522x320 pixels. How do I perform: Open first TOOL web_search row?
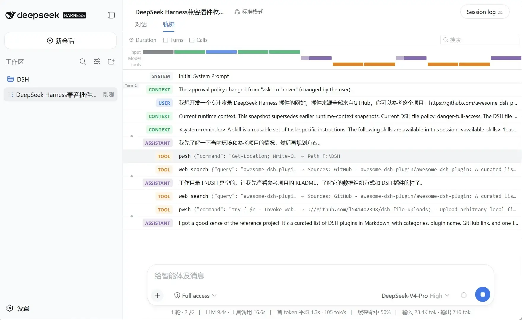coord(322,170)
